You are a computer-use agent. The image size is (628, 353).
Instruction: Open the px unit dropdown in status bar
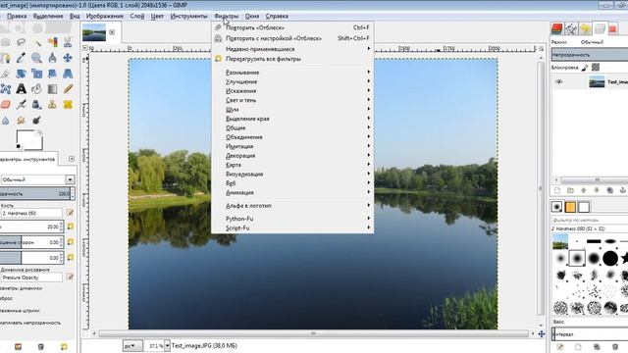[132, 346]
